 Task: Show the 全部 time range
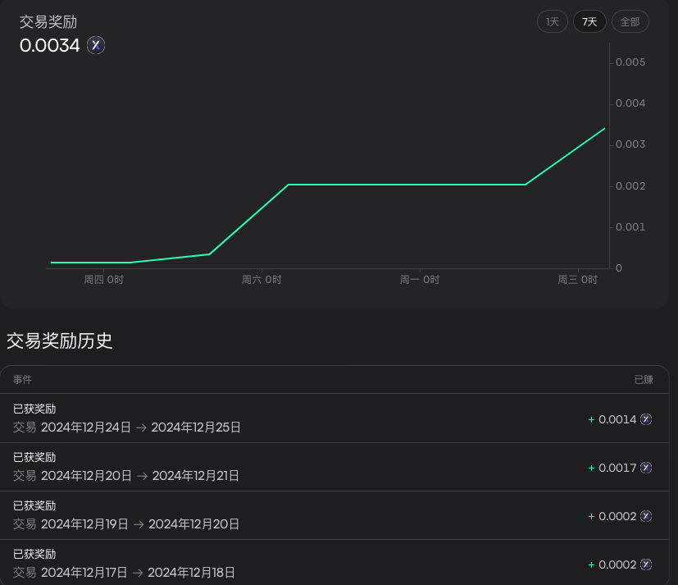coord(630,22)
